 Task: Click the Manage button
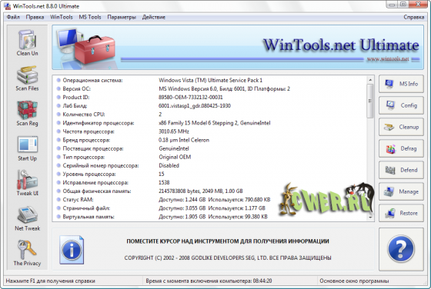(x=401, y=191)
